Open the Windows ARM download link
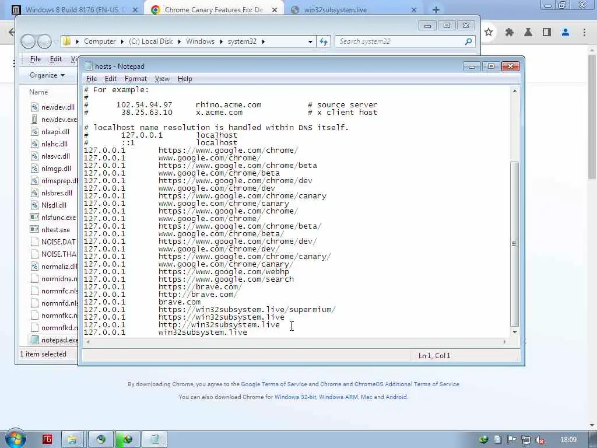597x448 pixels. pyautogui.click(x=338, y=397)
